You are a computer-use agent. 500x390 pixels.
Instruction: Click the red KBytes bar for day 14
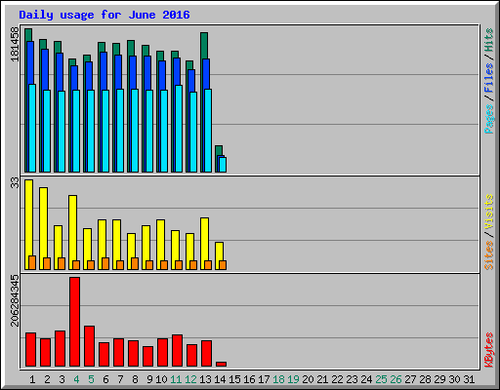tap(221, 364)
